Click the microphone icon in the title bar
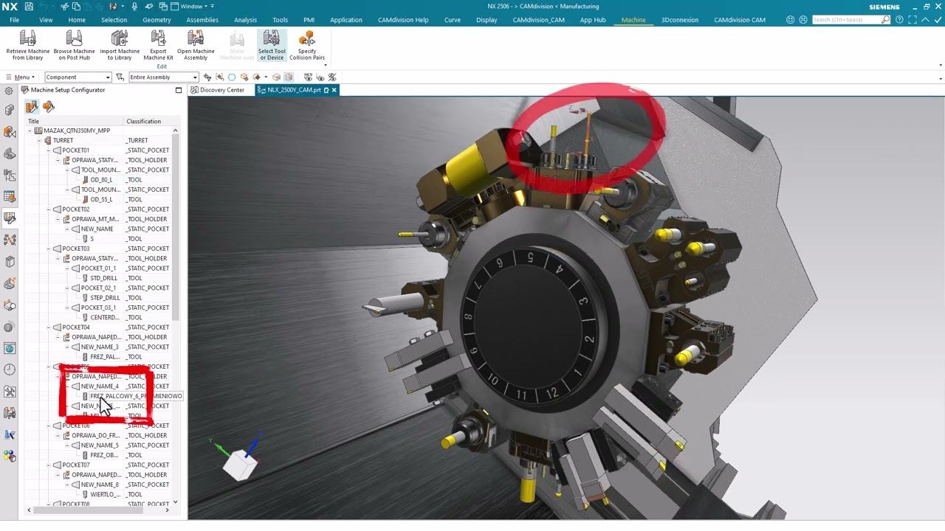The width and height of the screenshot is (945, 531). pos(134,7)
